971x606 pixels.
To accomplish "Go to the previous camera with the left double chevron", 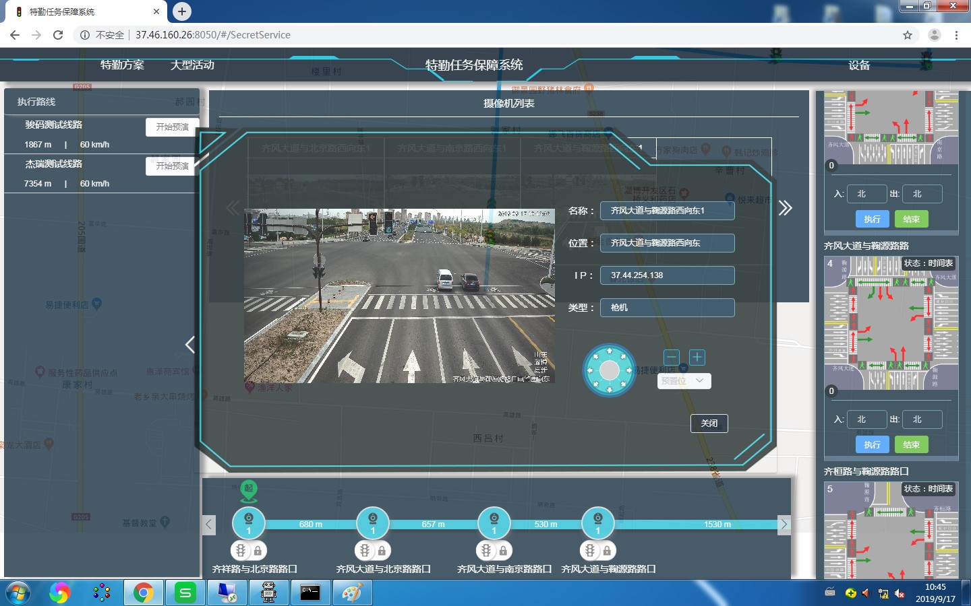I will tap(233, 208).
